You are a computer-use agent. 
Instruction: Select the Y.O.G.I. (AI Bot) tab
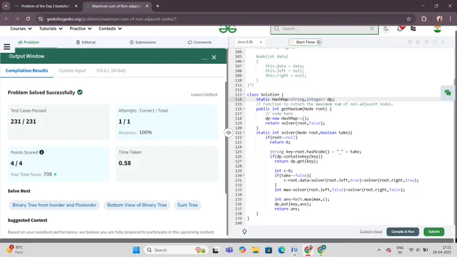(111, 70)
